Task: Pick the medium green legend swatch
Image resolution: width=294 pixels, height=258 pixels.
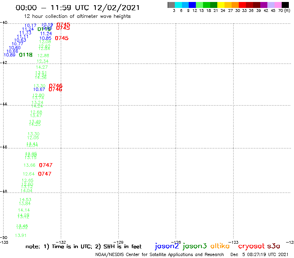Action: [207, 5]
